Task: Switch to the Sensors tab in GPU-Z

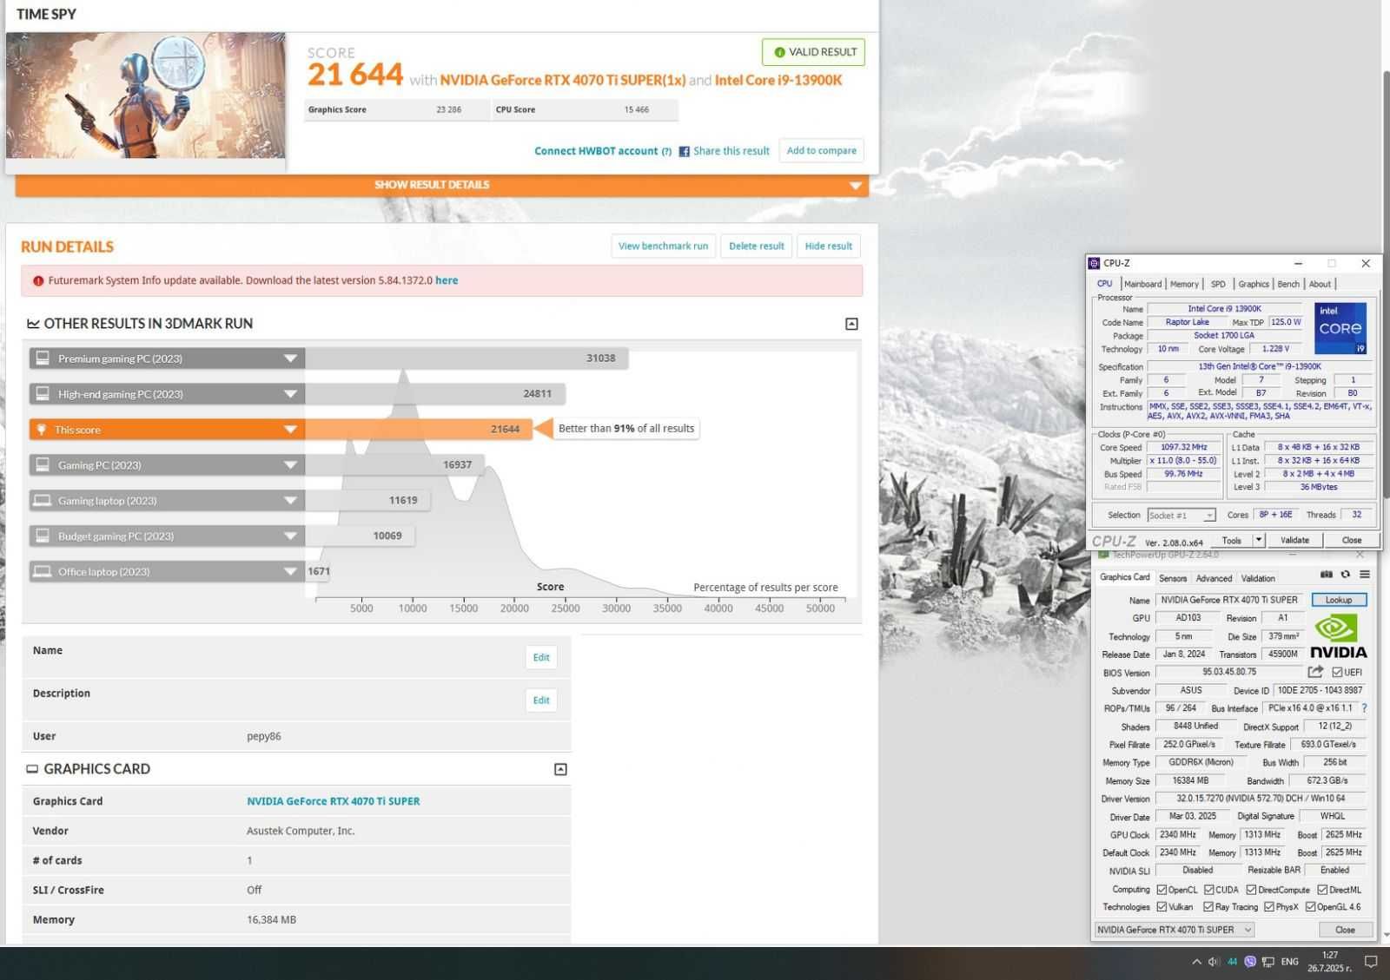Action: point(1172,578)
